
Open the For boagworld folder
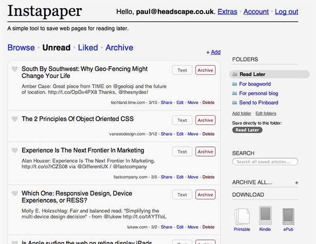[x=255, y=84]
